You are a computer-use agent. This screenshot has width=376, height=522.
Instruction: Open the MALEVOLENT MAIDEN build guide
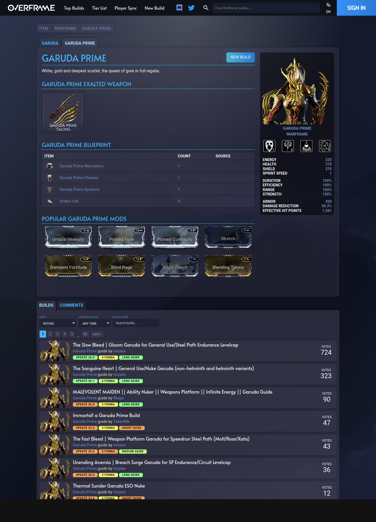pyautogui.click(x=173, y=392)
